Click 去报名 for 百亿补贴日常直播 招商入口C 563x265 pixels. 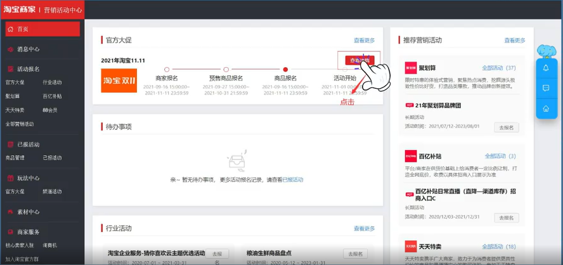[x=507, y=218]
